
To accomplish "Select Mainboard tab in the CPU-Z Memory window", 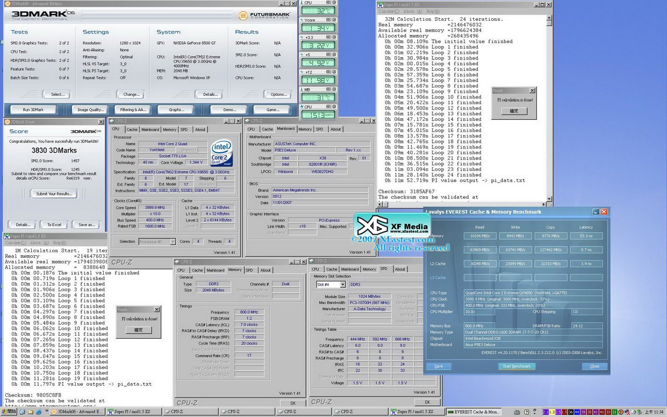I will pyautogui.click(x=215, y=270).
